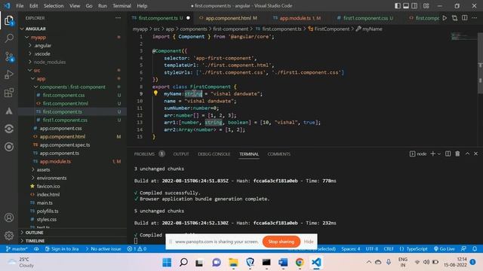The height and width of the screenshot is (271, 483).
Task: Expand the TIMELINE section
Action: click(35, 241)
